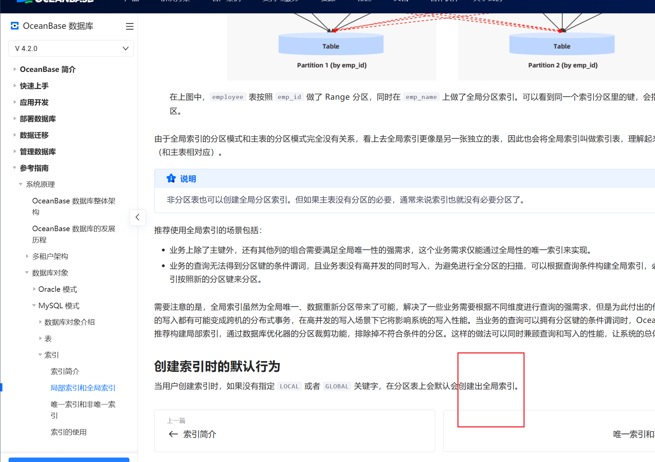Open the 索引简介 page in sidebar
The height and width of the screenshot is (462, 655).
65,371
